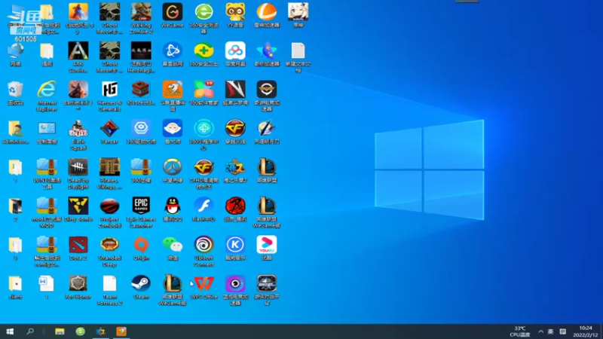Open the client folder on desktop
The image size is (603, 339).
pyautogui.click(x=15, y=287)
